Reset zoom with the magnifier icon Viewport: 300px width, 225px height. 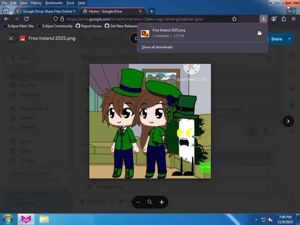coord(150,202)
